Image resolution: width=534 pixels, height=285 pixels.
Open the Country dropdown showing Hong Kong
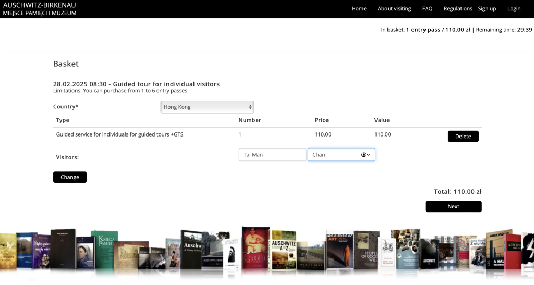pos(207,107)
